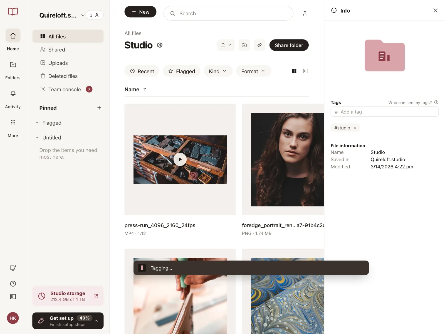Click the Studio folder icon in Info
This screenshot has height=334, width=445.
click(x=385, y=56)
